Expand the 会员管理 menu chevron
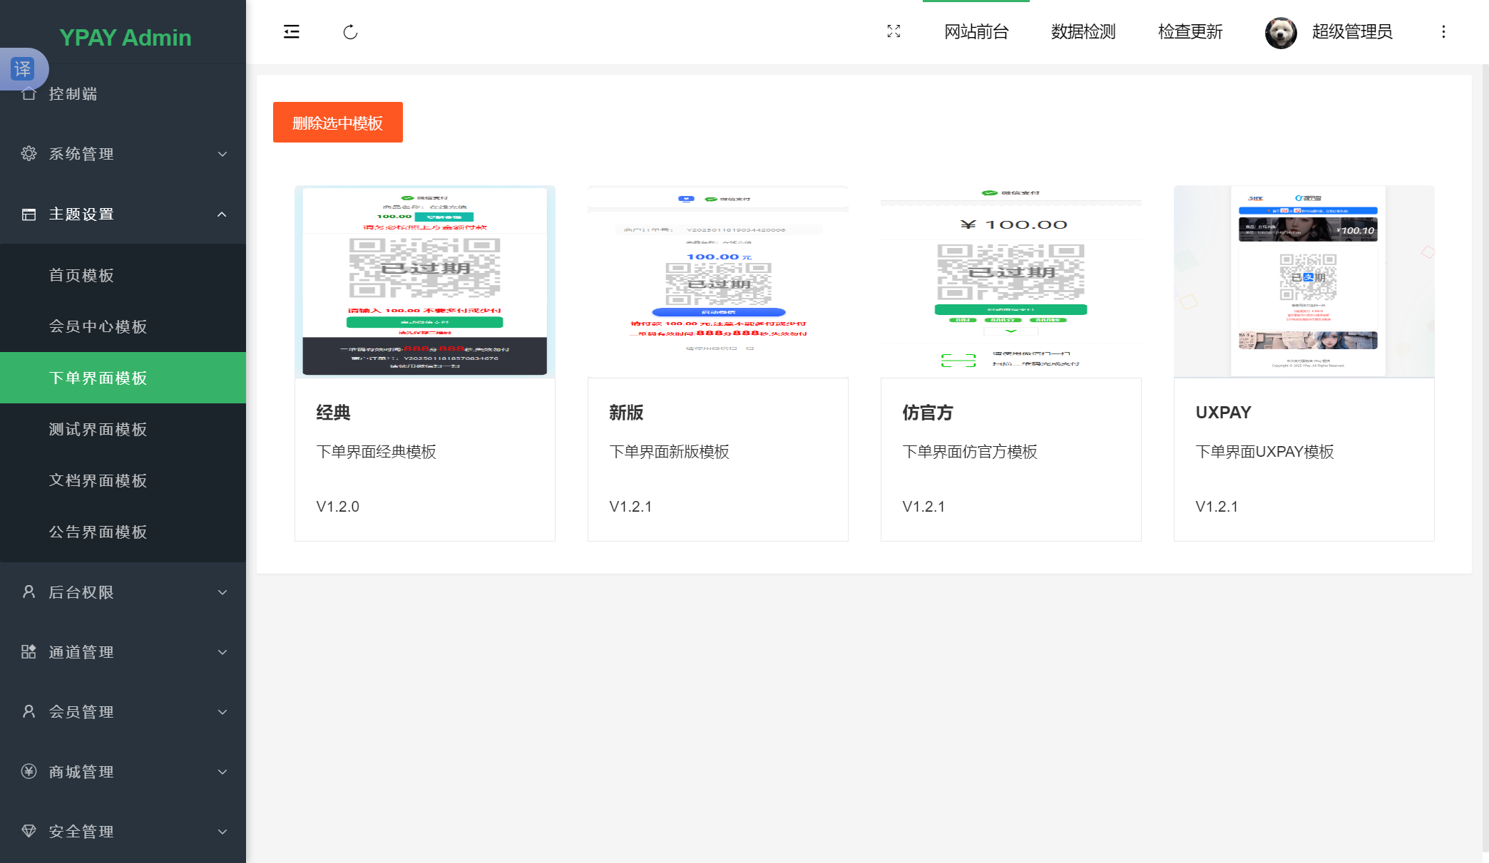1489x863 pixels. (222, 712)
